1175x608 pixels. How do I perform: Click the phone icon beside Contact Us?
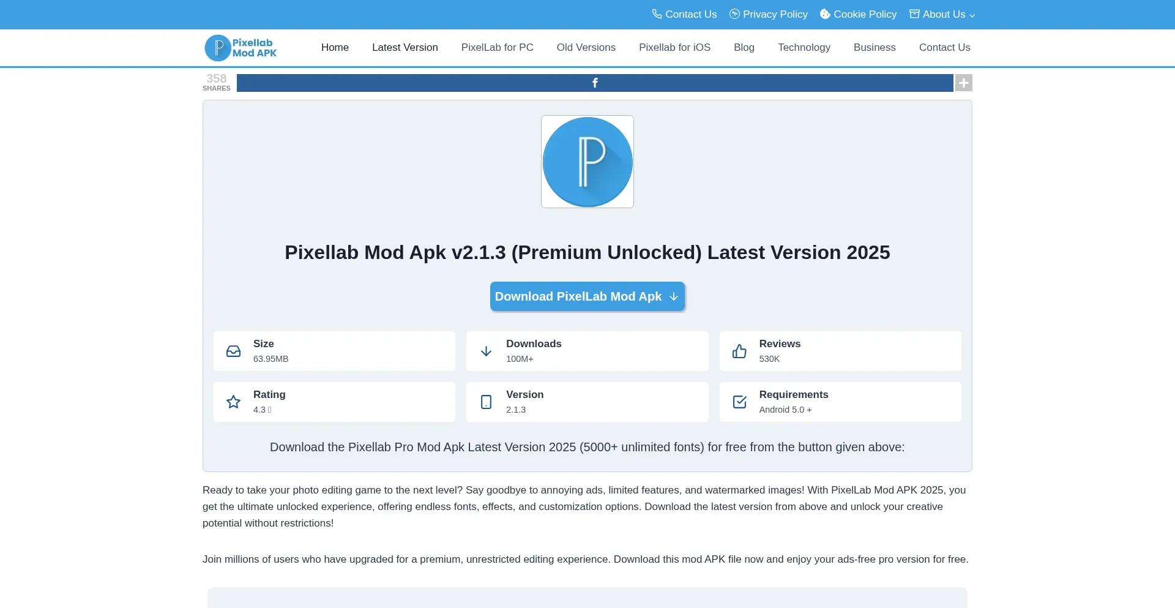657,13
